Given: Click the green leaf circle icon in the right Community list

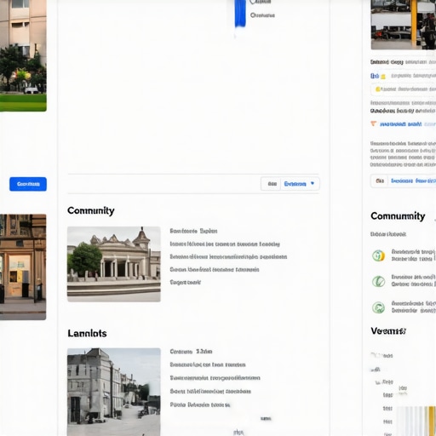Looking at the screenshot, I should 379,282.
